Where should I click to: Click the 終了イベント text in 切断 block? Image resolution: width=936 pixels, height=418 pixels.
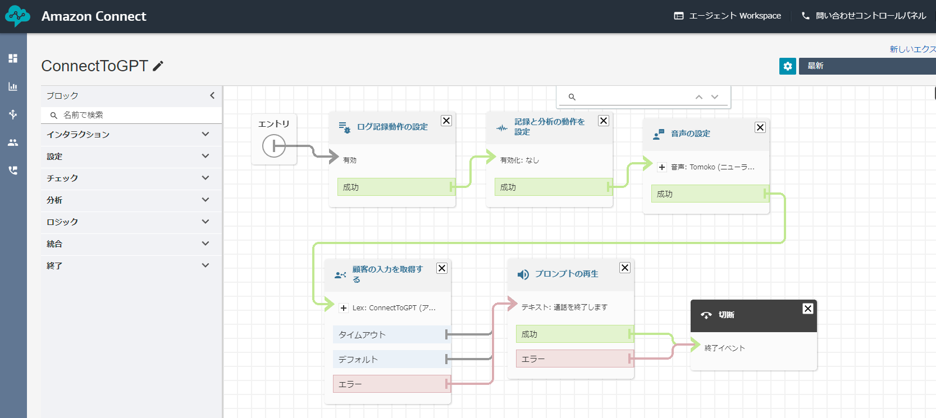click(724, 348)
